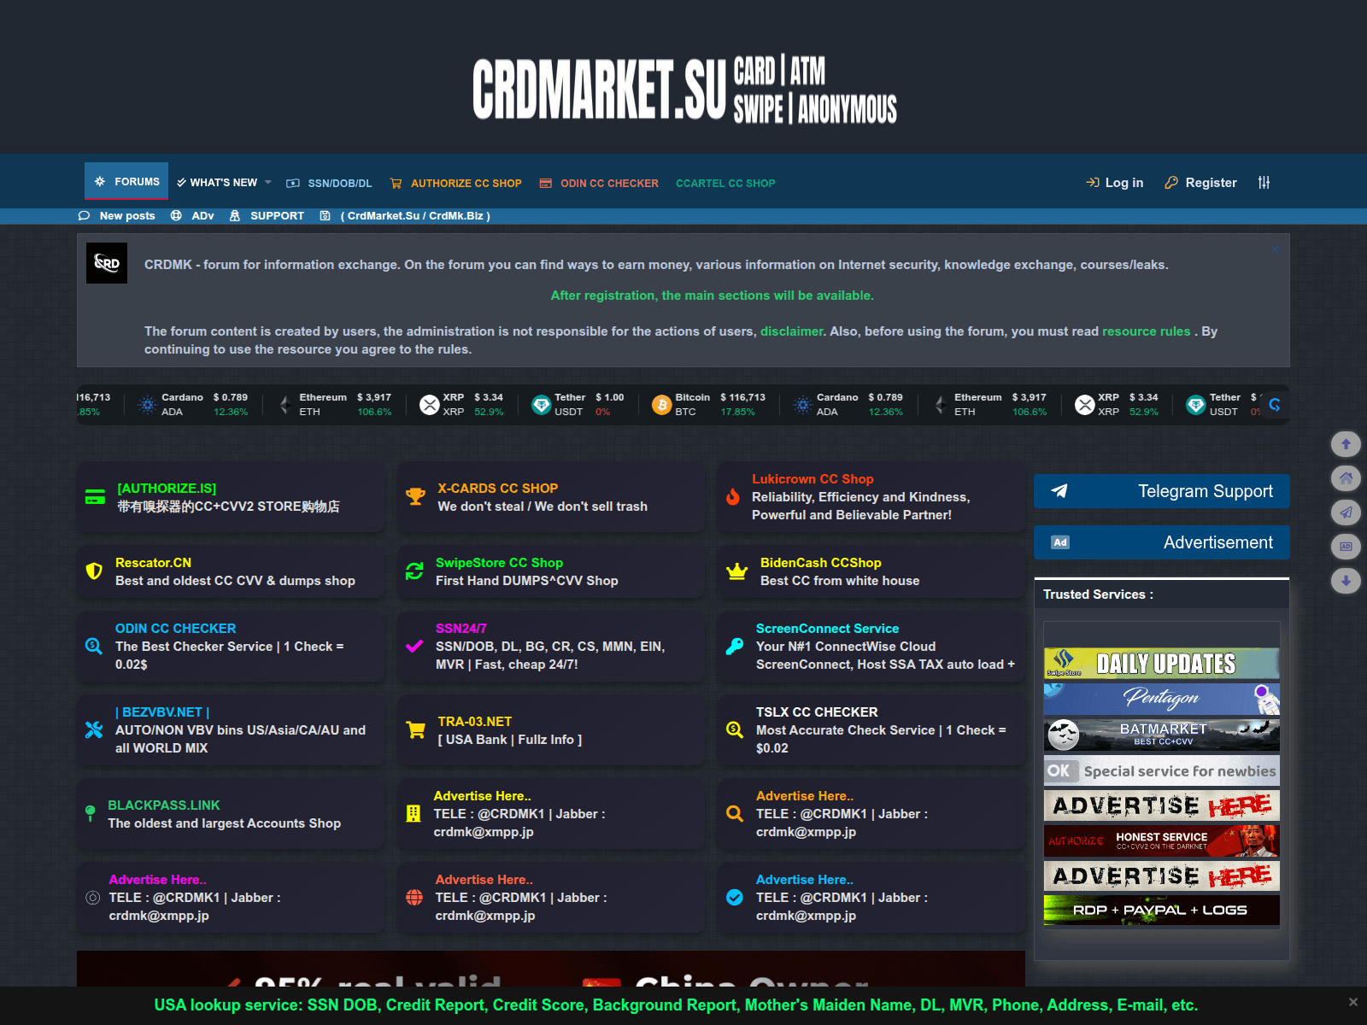
Task: Open the Pentagon banner
Action: 1162,699
